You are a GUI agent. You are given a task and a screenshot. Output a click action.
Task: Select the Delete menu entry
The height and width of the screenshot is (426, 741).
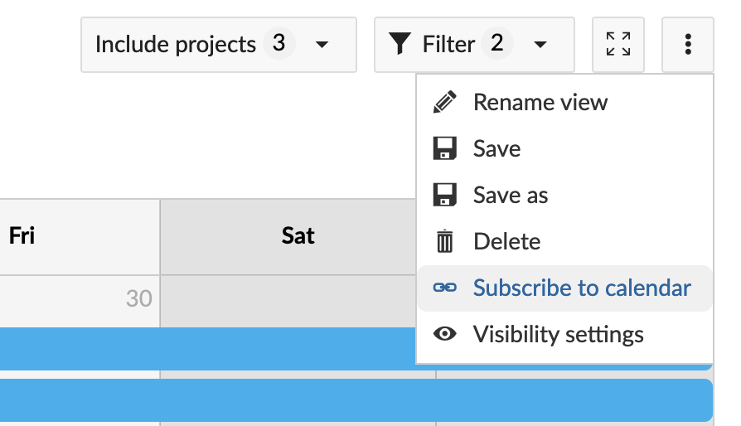506,242
